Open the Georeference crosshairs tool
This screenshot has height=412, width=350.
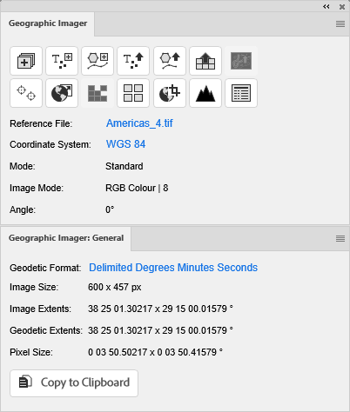click(26, 93)
